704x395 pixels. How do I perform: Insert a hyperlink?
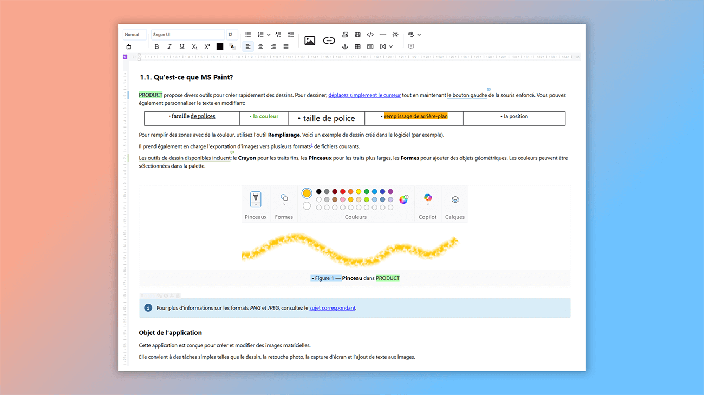pyautogui.click(x=329, y=40)
